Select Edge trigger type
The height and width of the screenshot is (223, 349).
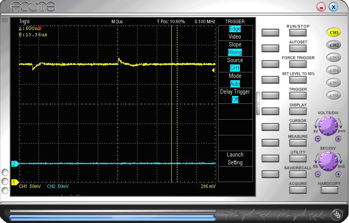[235, 29]
